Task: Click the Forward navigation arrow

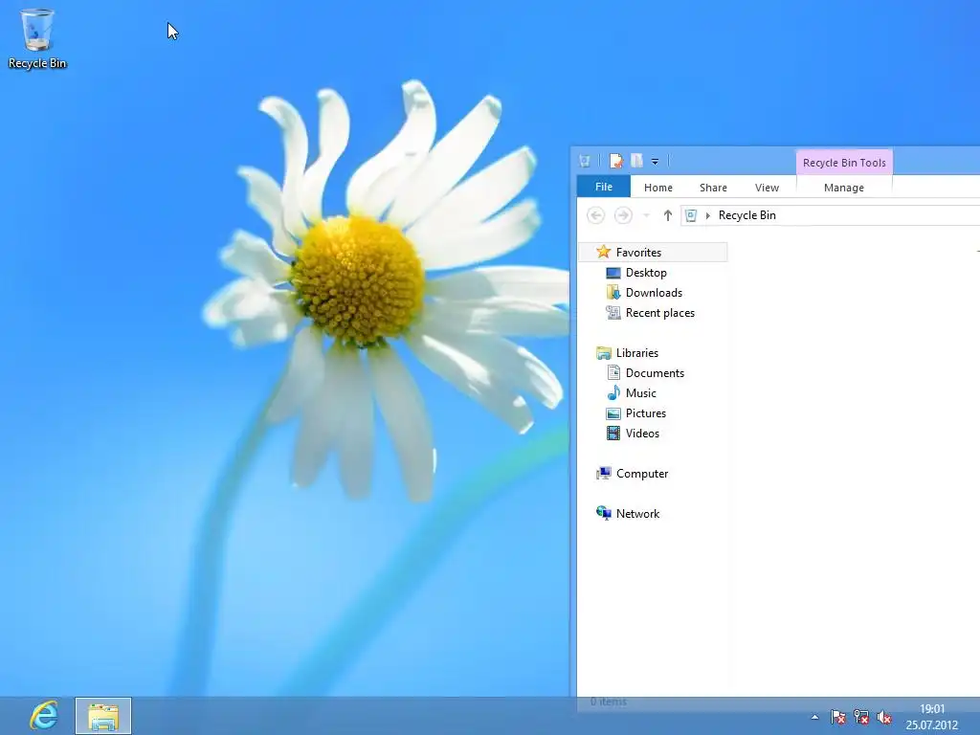Action: point(623,215)
